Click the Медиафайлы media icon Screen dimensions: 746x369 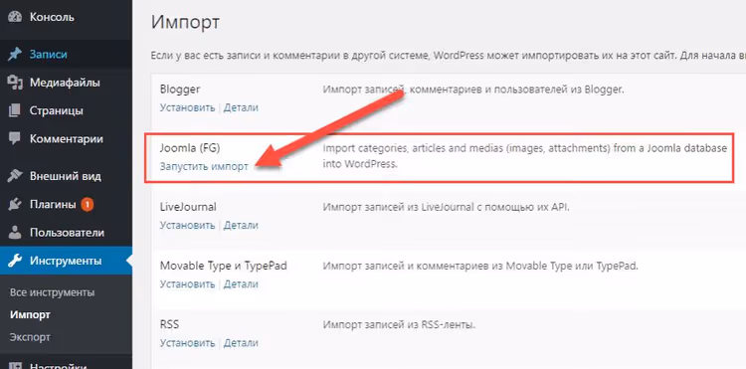pos(15,83)
